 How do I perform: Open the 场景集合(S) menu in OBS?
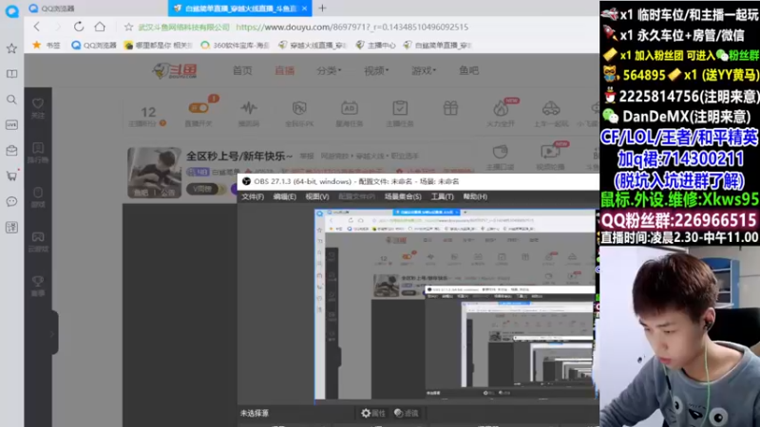coord(403,196)
